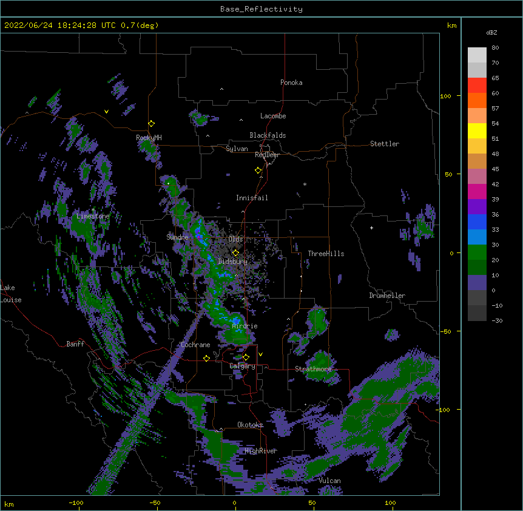This screenshot has width=523, height=511.
Task: Click the Lacombe city label
Action: coord(273,116)
